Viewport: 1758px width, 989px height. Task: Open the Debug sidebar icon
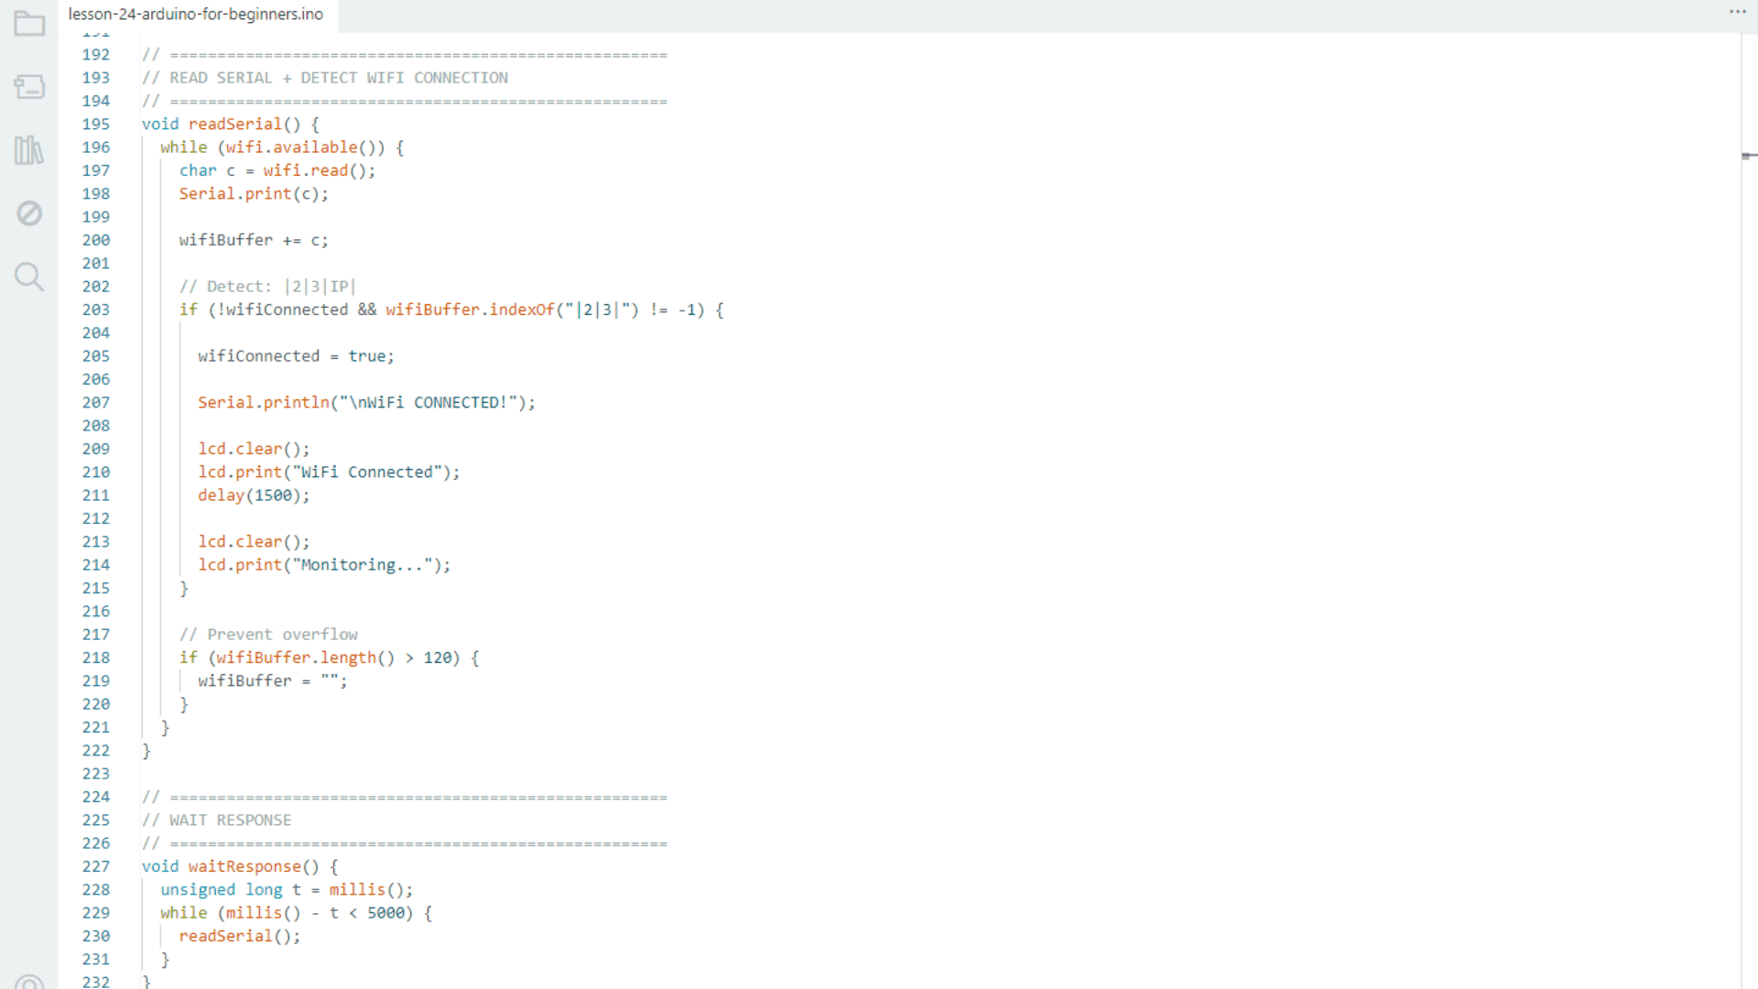coord(29,213)
